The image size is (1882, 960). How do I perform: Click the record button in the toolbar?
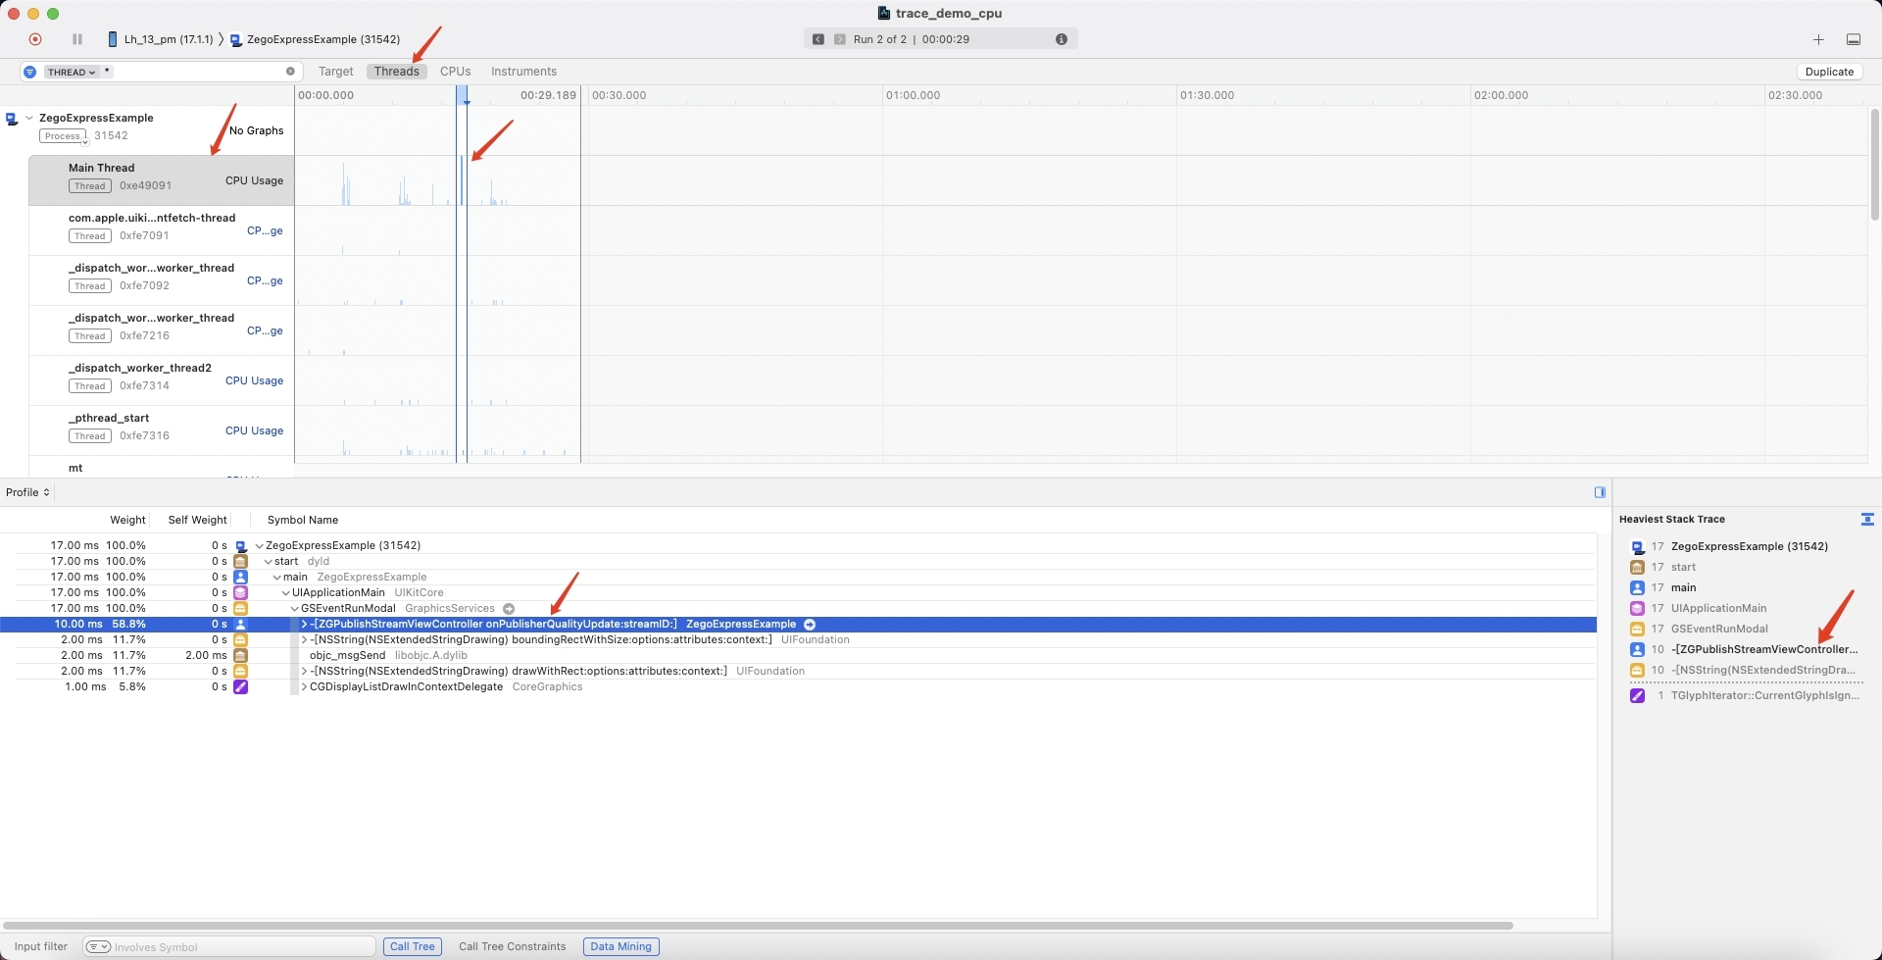(36, 39)
